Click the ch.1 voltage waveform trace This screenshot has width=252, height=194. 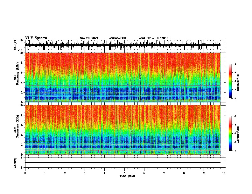coord(122,45)
